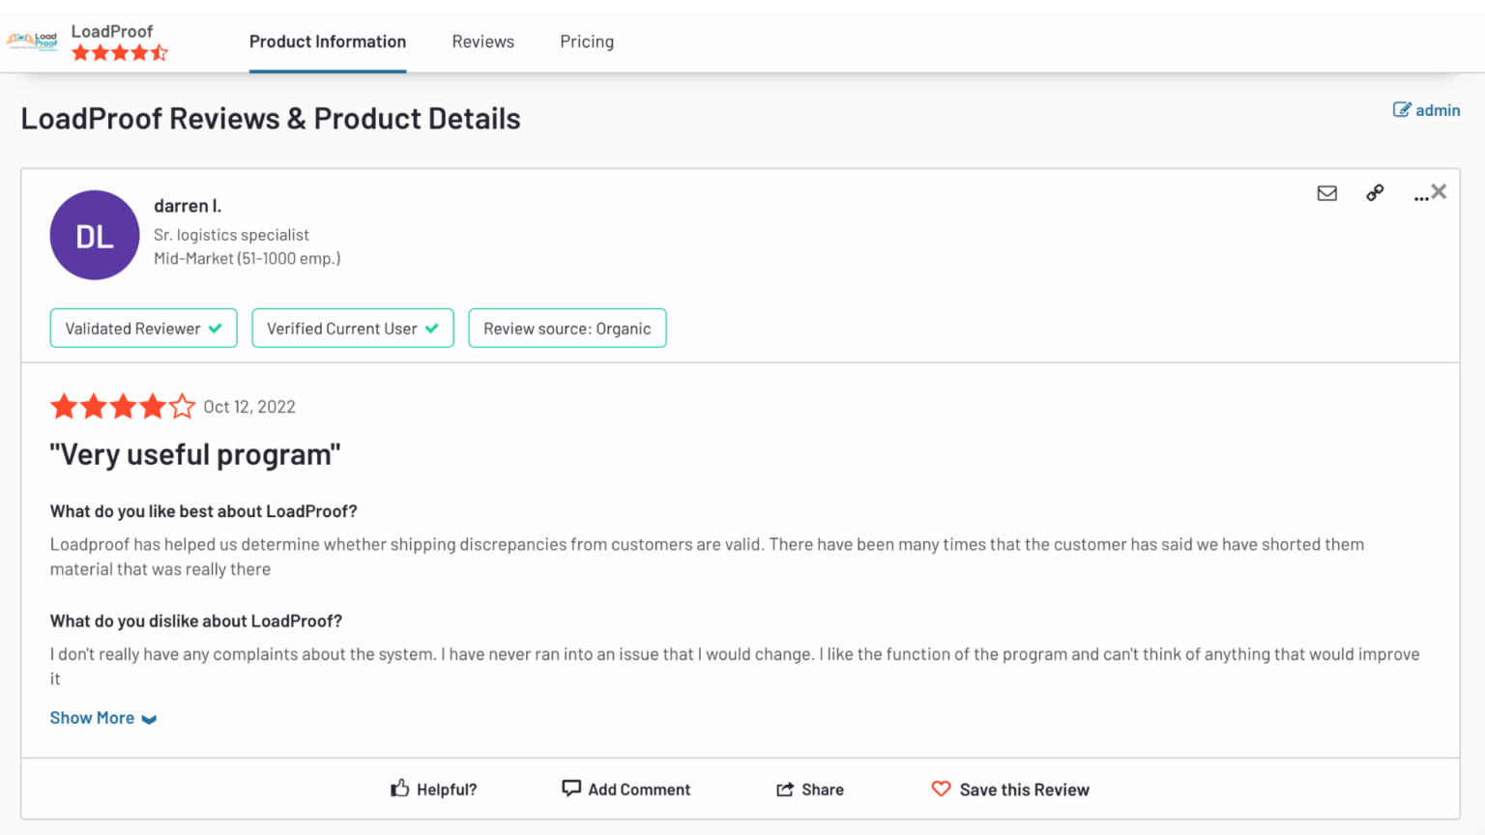Click the LoadProof header star rating

point(120,53)
